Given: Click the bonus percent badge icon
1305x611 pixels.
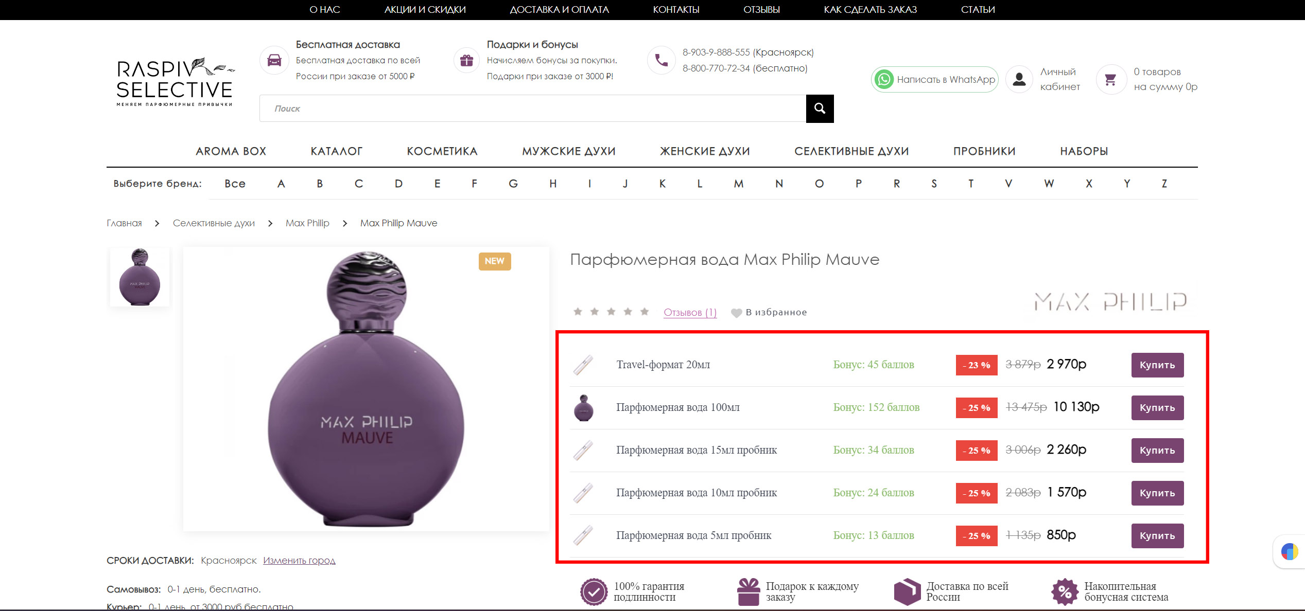Looking at the screenshot, I should click(1065, 592).
